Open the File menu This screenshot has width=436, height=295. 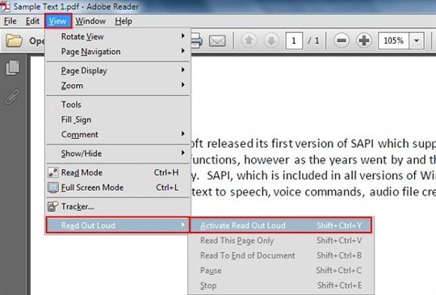pyautogui.click(x=10, y=21)
